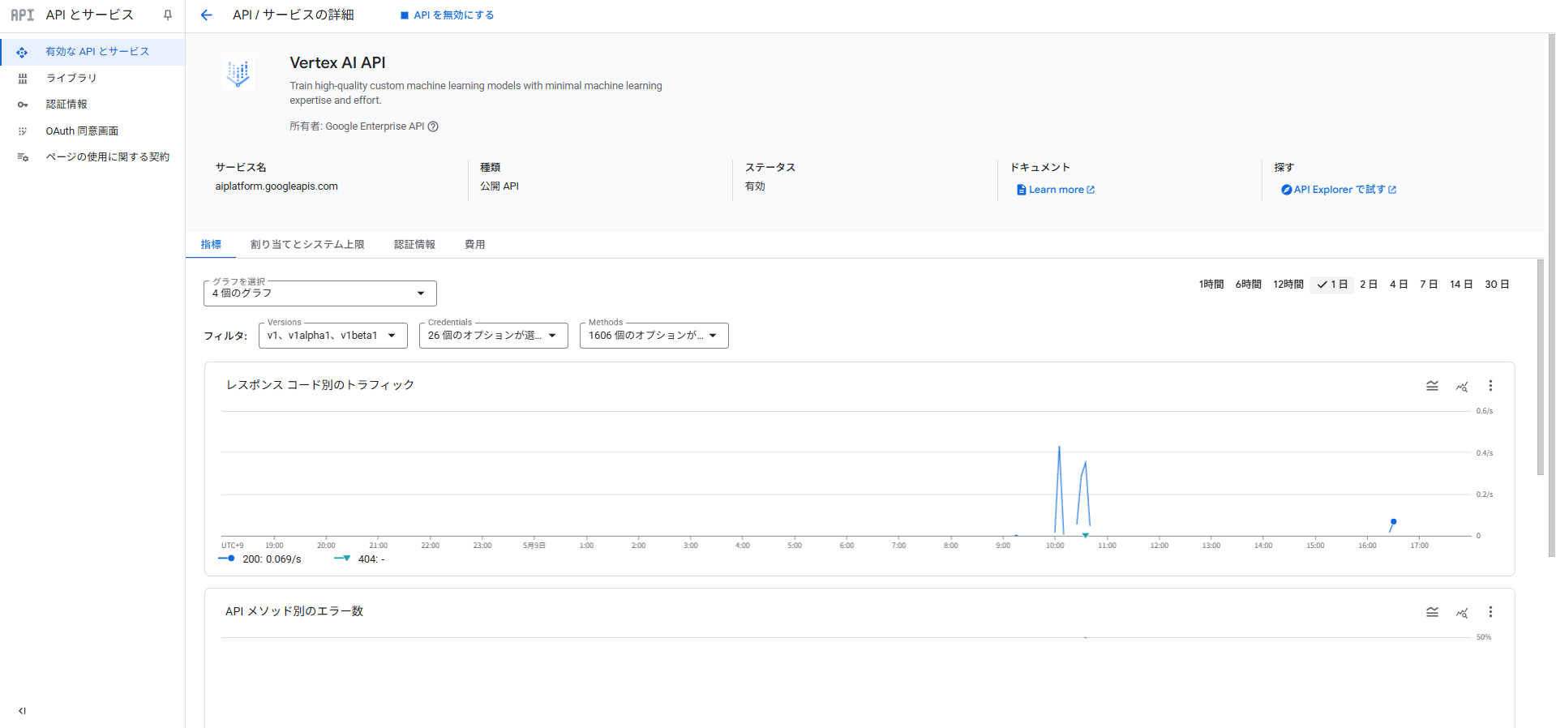The image size is (1556, 728).
Task: Click the Vertex AI API heading
Action: click(x=337, y=63)
